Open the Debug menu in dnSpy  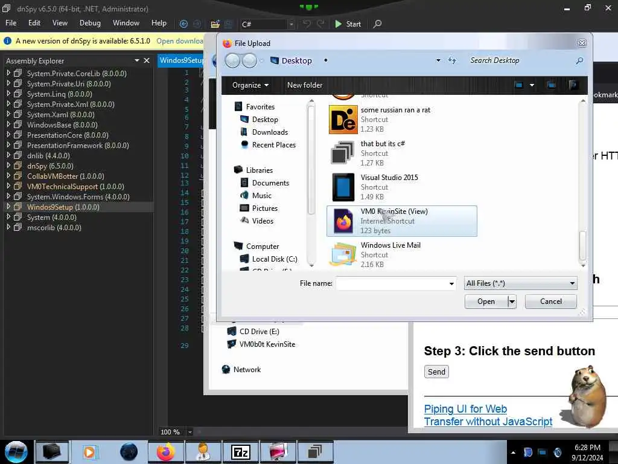tap(90, 24)
